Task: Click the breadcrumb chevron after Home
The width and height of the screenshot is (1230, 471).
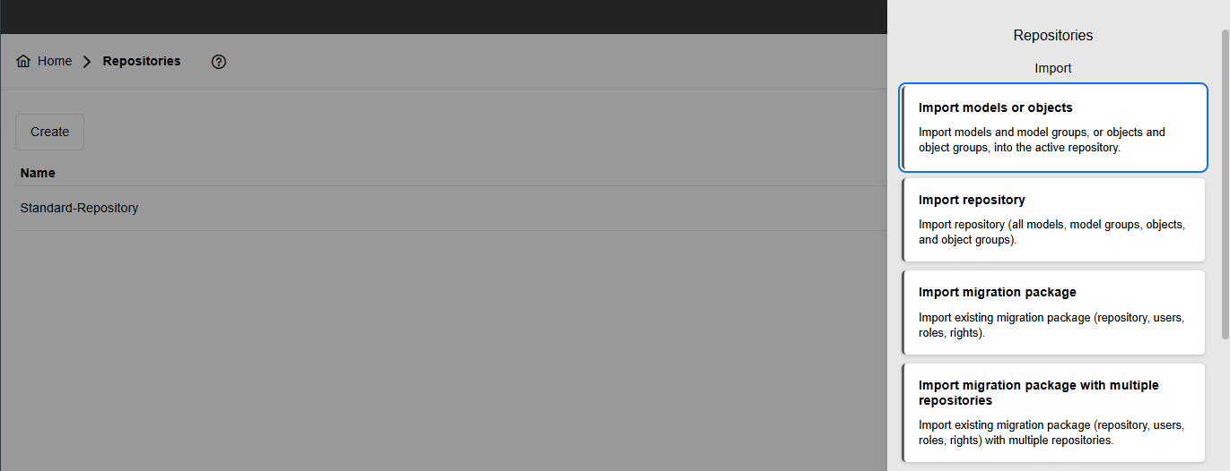Action: click(87, 62)
